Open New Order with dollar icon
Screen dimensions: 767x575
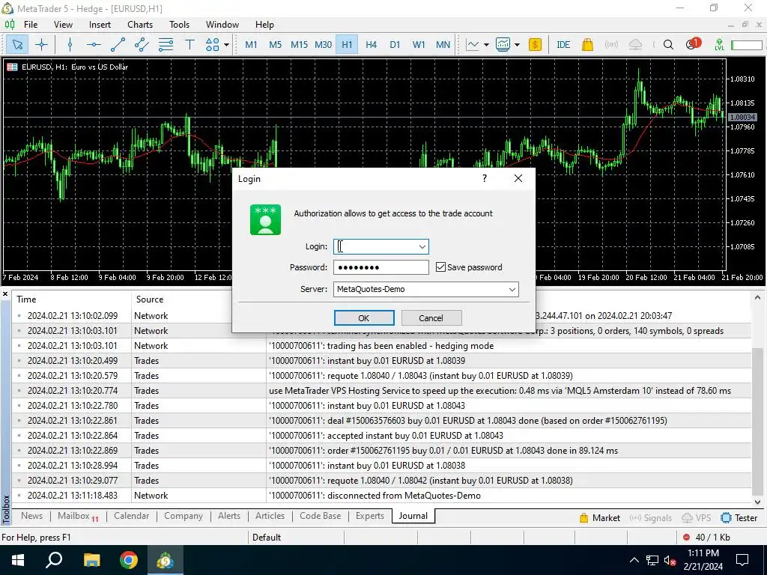(535, 45)
